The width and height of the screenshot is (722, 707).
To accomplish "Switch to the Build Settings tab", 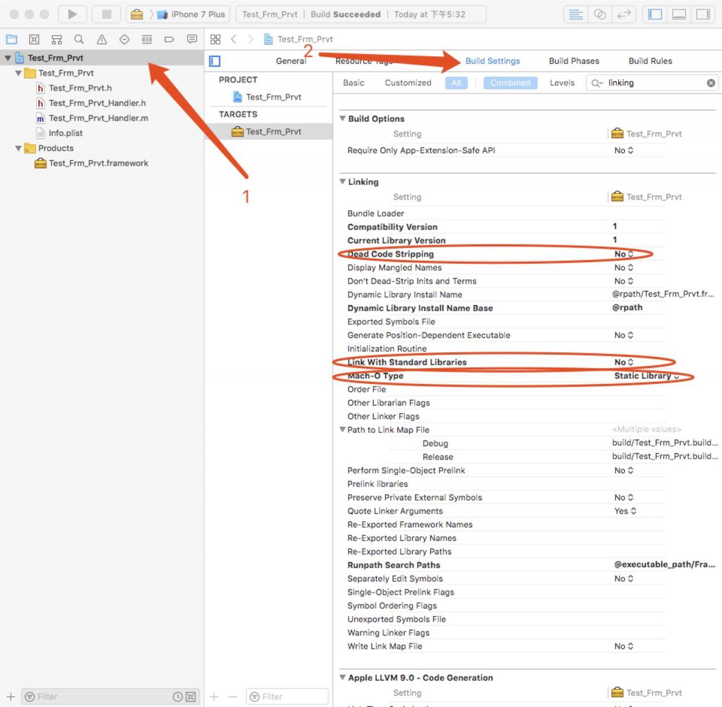I will (492, 61).
